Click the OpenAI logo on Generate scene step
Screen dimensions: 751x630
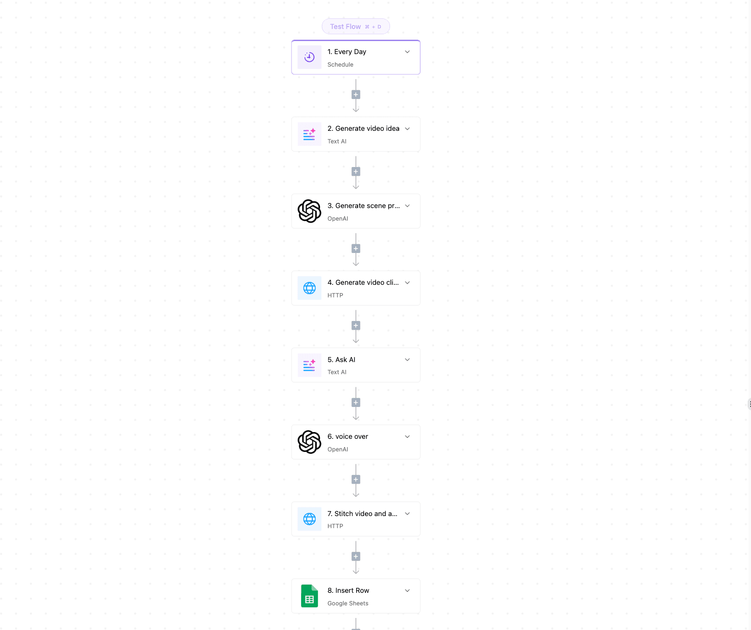309,211
